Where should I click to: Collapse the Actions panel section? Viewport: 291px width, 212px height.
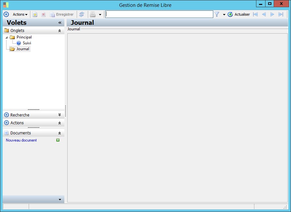(59, 123)
